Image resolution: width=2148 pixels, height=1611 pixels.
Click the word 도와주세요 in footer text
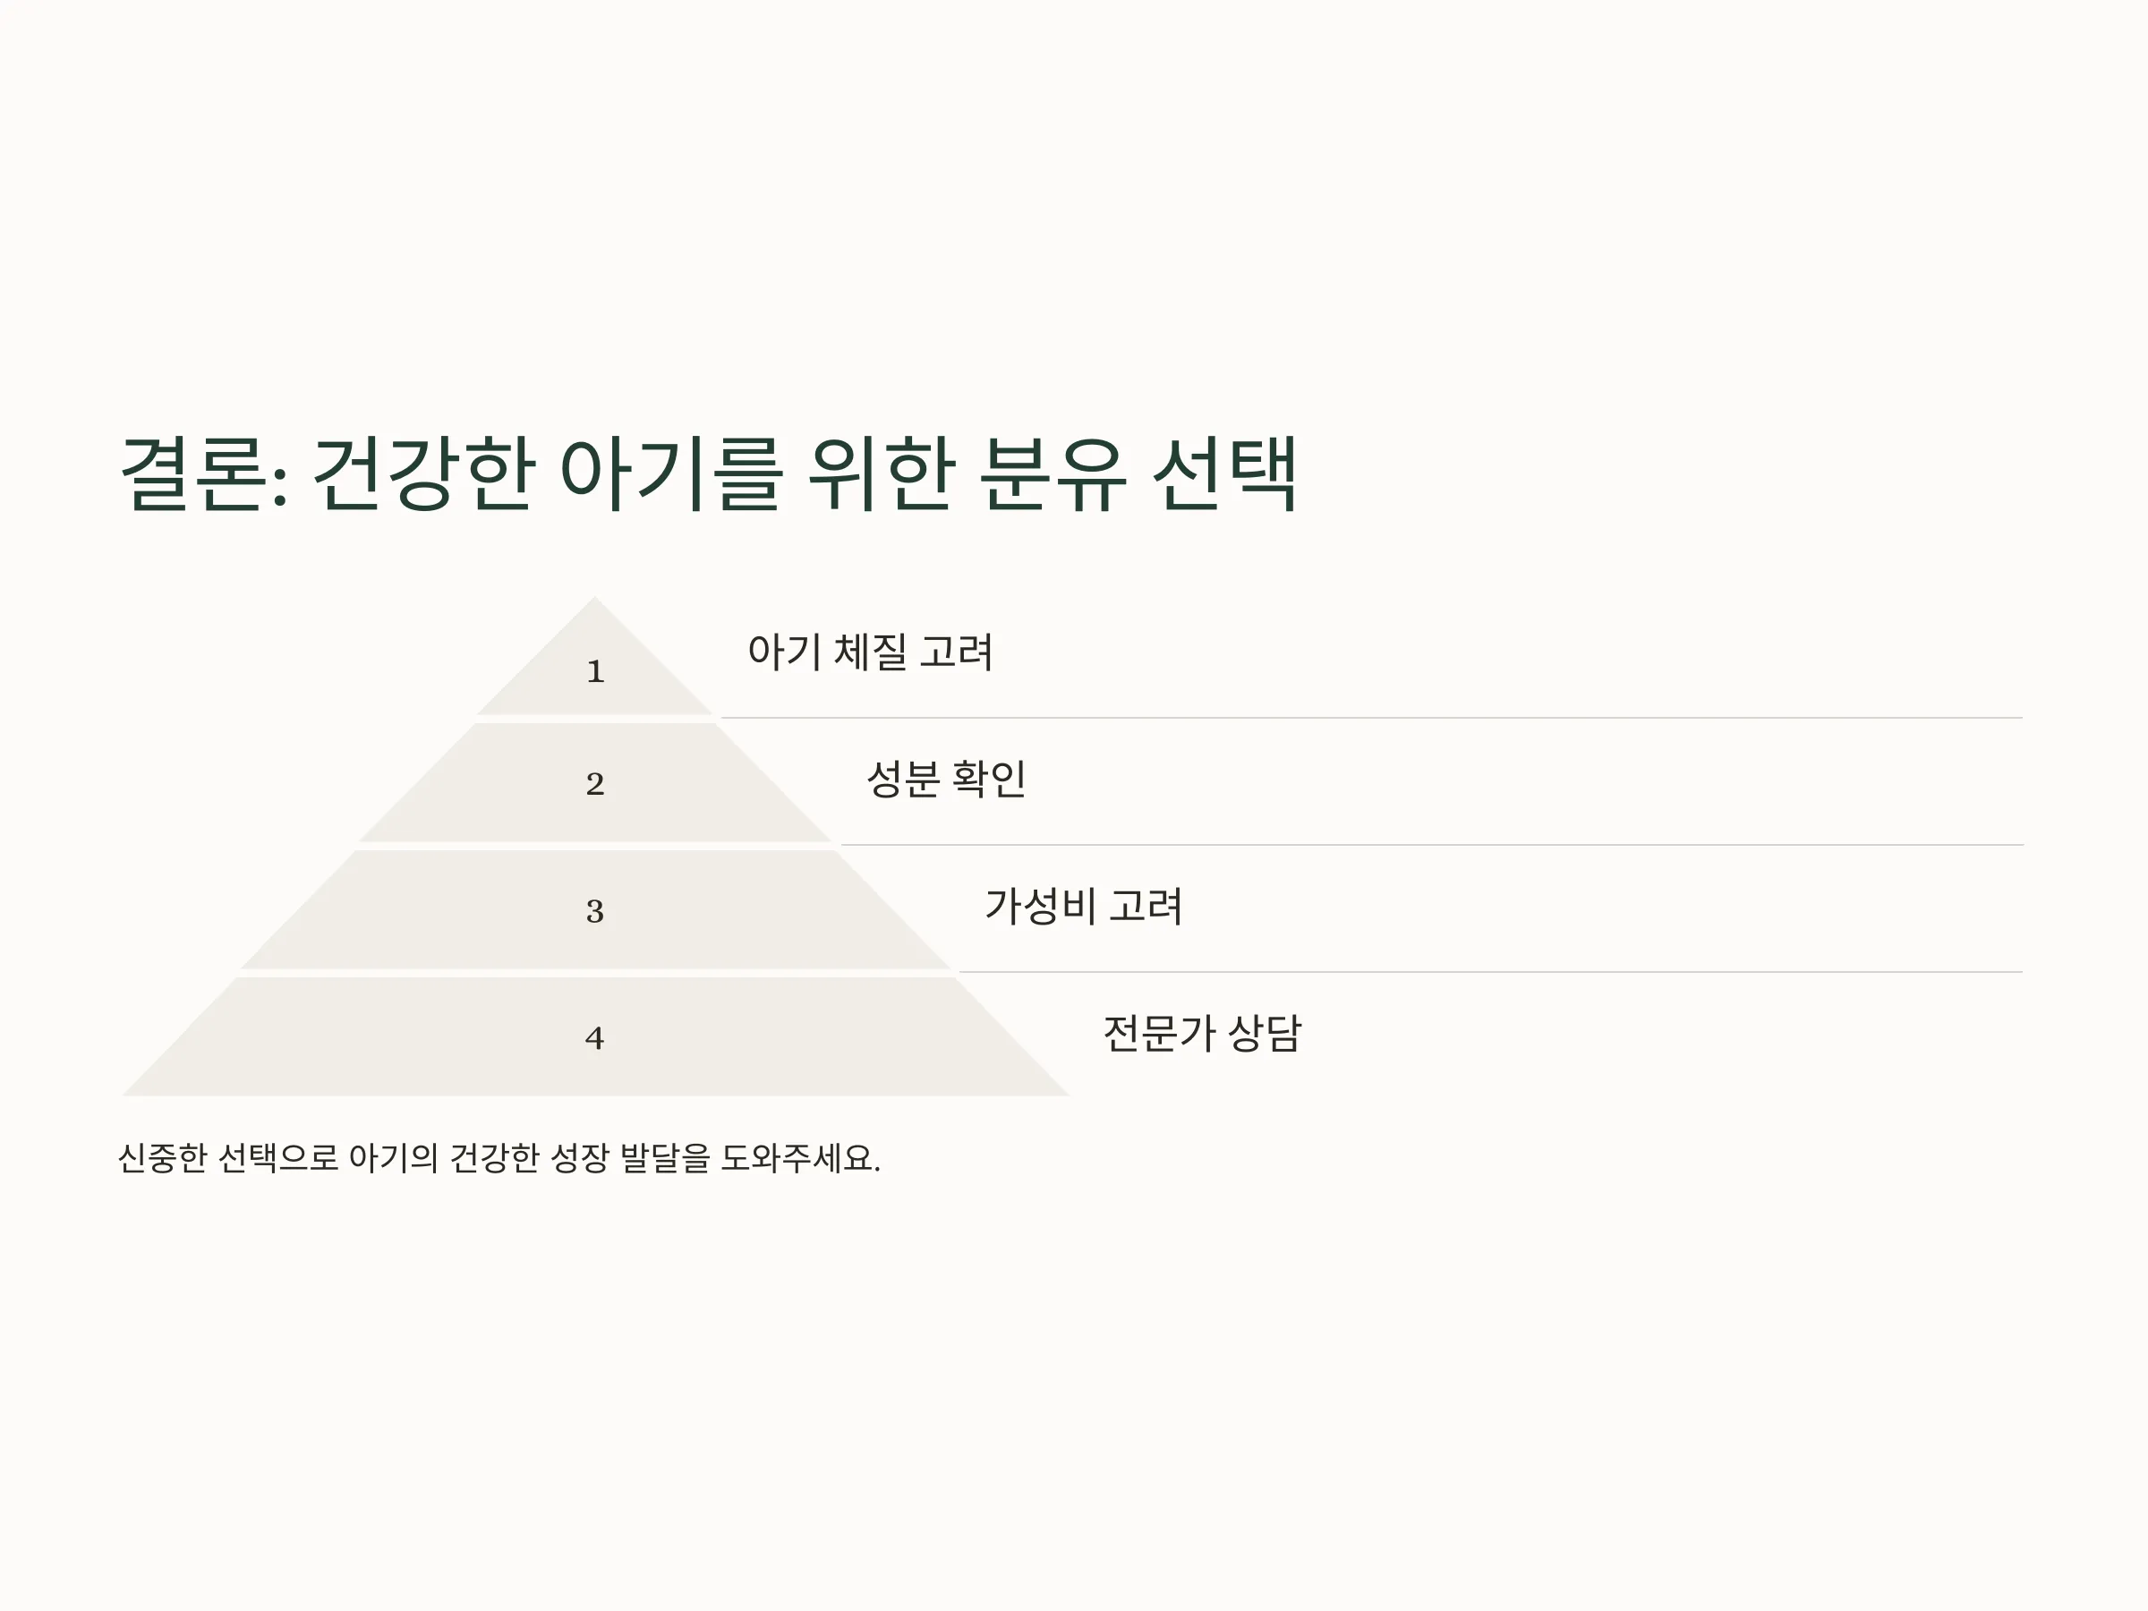point(800,1157)
